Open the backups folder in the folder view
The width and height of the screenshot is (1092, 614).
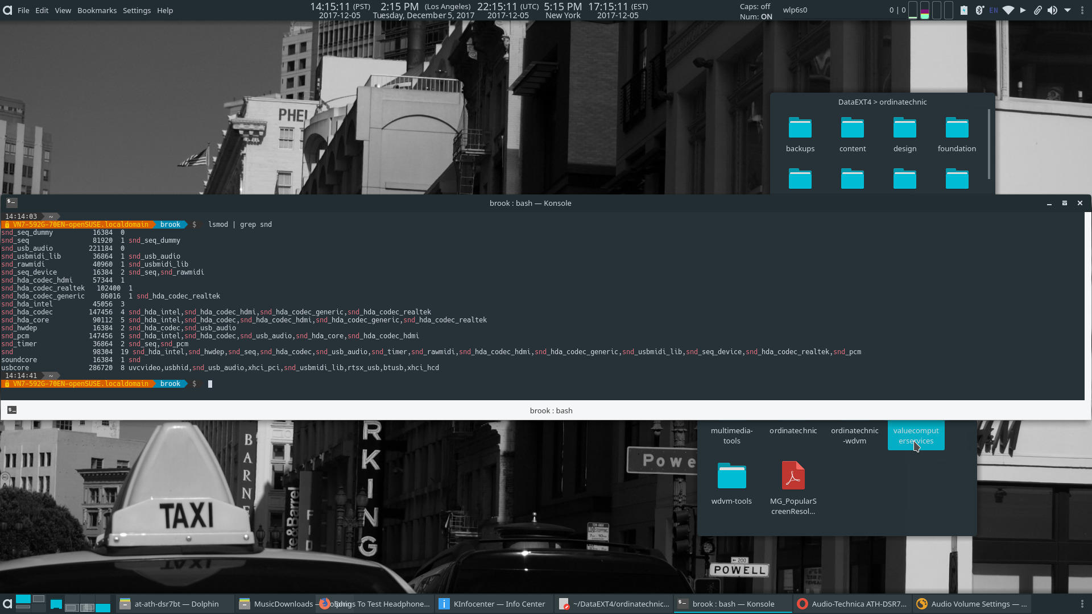coord(800,135)
